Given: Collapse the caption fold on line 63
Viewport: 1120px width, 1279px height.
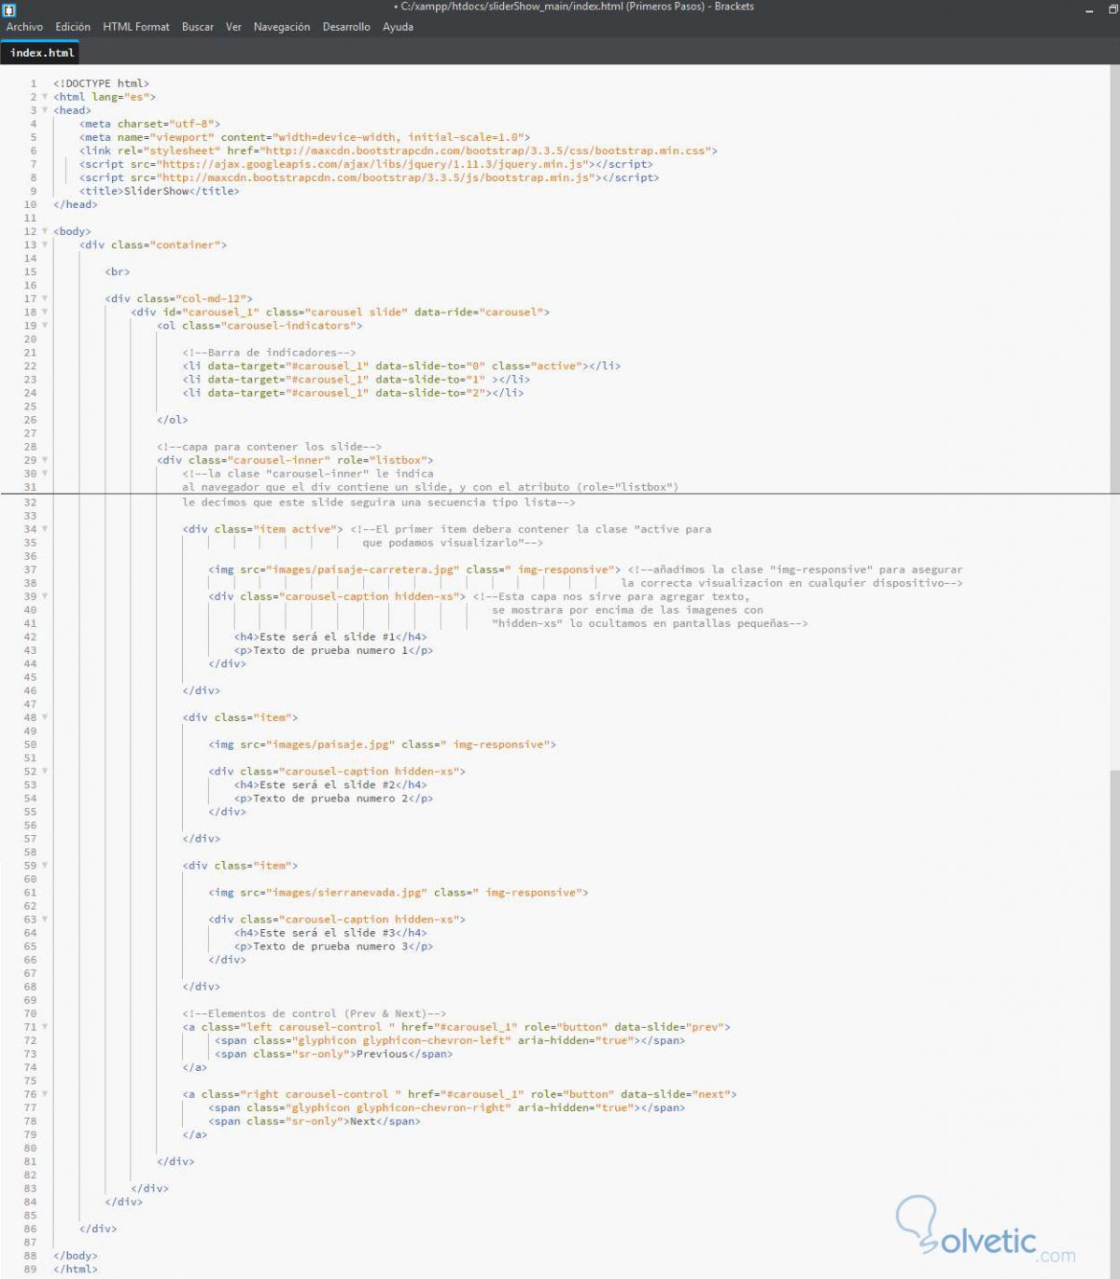Looking at the screenshot, I should [x=45, y=919].
